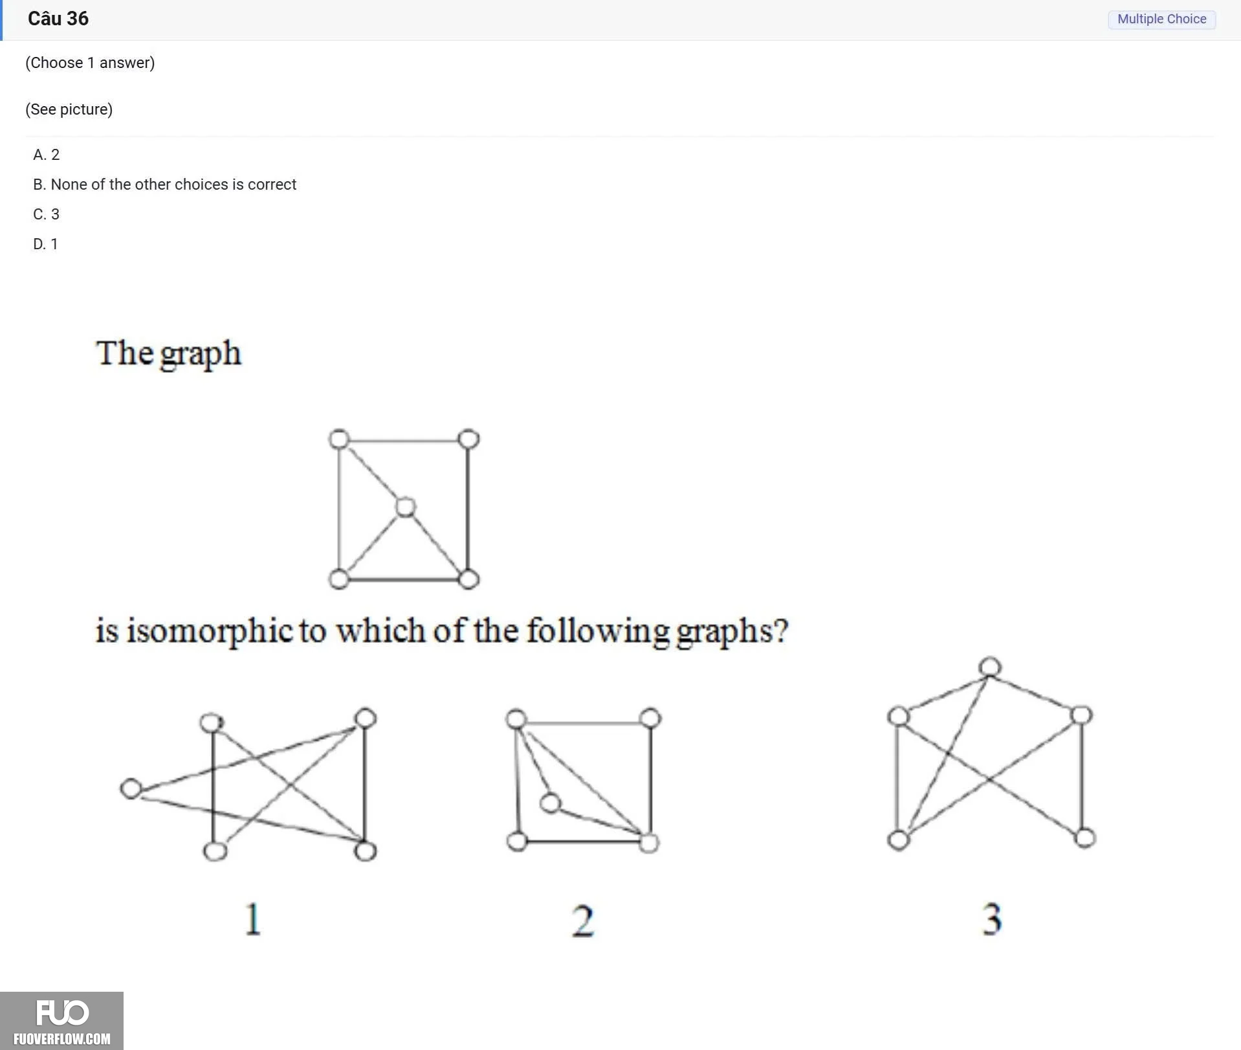Click the bottom-right vertex of the main graph
This screenshot has height=1050, width=1241.
point(468,579)
